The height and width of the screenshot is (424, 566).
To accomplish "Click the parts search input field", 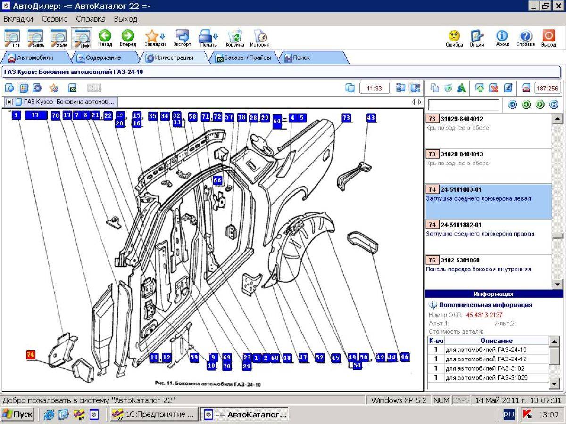I will (463, 105).
